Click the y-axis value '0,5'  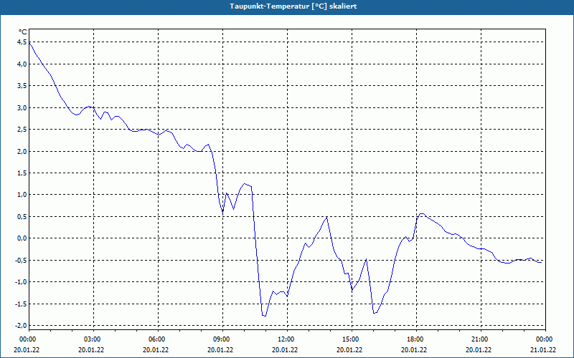tap(22, 217)
